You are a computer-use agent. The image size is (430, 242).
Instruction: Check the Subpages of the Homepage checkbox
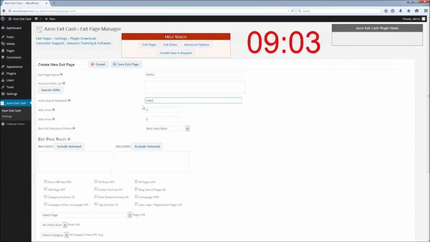(x=46, y=204)
